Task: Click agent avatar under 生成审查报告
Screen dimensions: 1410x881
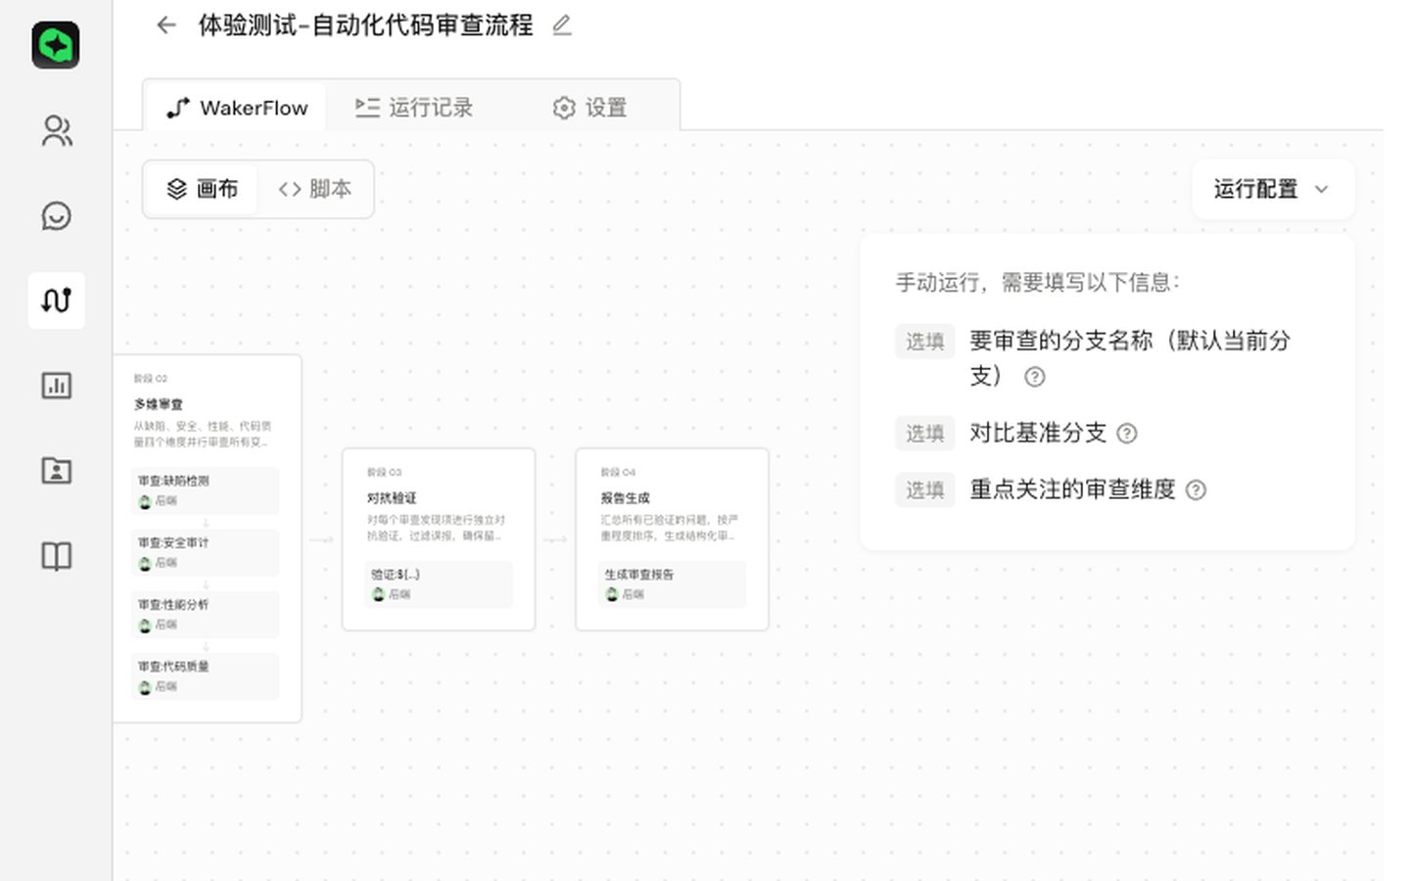Action: pos(612,594)
